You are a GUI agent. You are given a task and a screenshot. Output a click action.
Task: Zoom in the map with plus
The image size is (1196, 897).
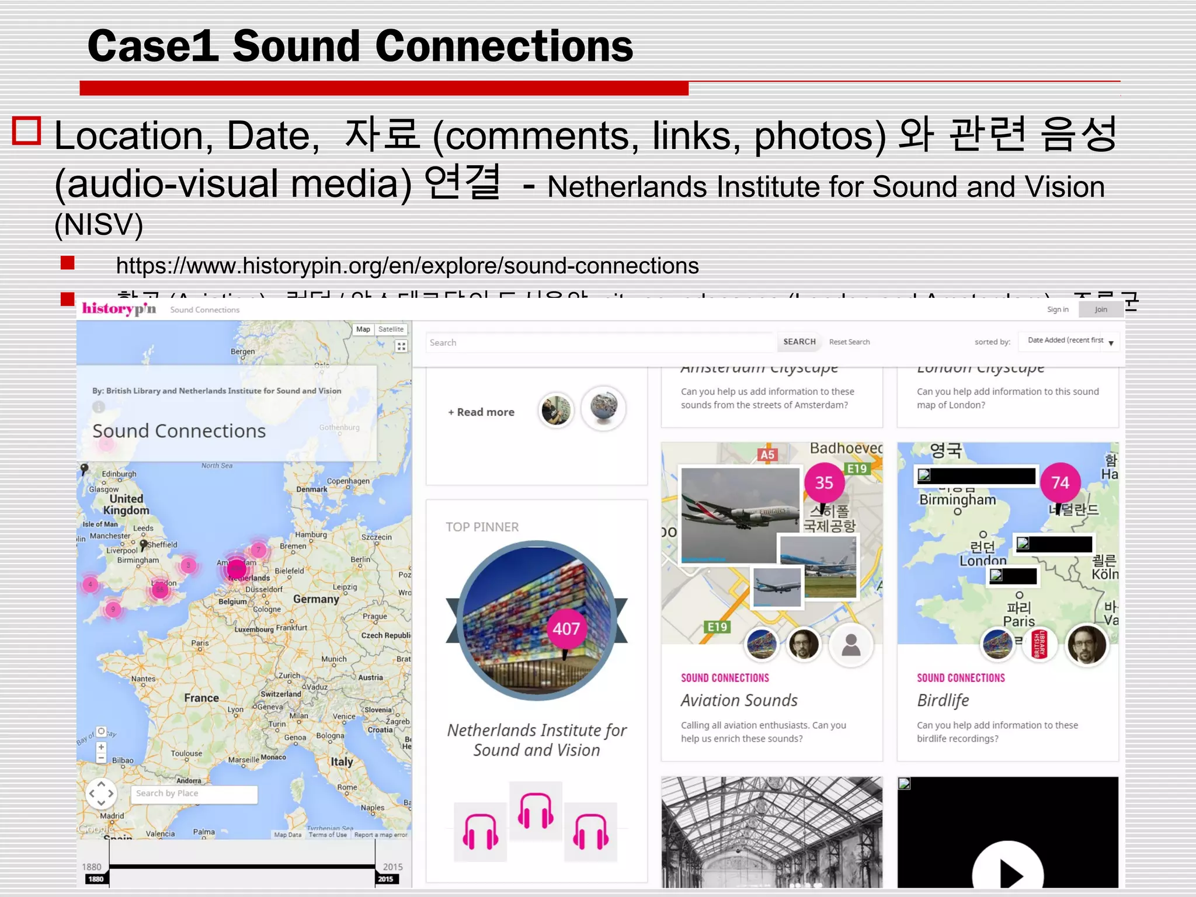click(x=101, y=747)
